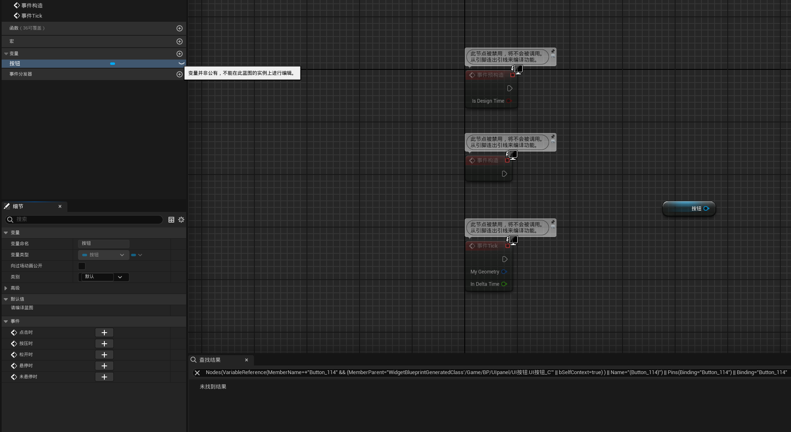Click the delegate pin on 事件Tick header
The image size is (791, 432).
click(507, 246)
